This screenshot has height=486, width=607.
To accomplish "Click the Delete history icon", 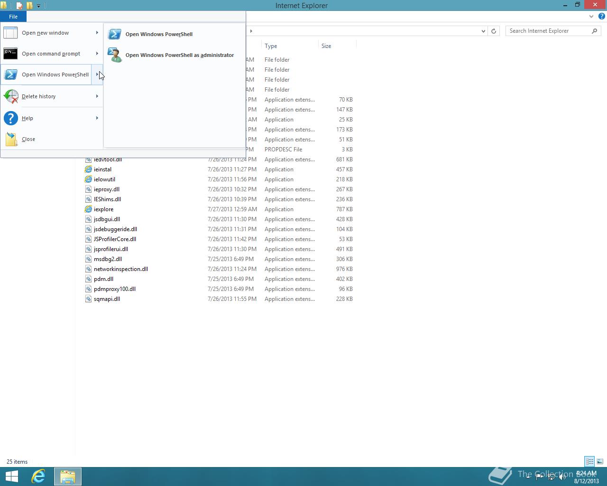I will pyautogui.click(x=10, y=96).
